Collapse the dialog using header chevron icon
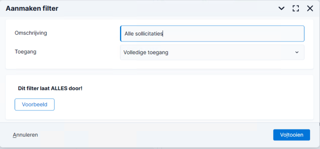The height and width of the screenshot is (149, 320). click(x=281, y=8)
